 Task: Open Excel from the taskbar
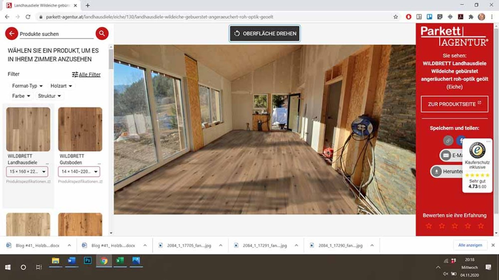120,261
